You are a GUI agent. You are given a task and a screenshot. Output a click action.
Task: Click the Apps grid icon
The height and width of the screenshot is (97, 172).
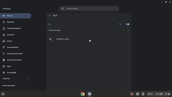click(4, 66)
